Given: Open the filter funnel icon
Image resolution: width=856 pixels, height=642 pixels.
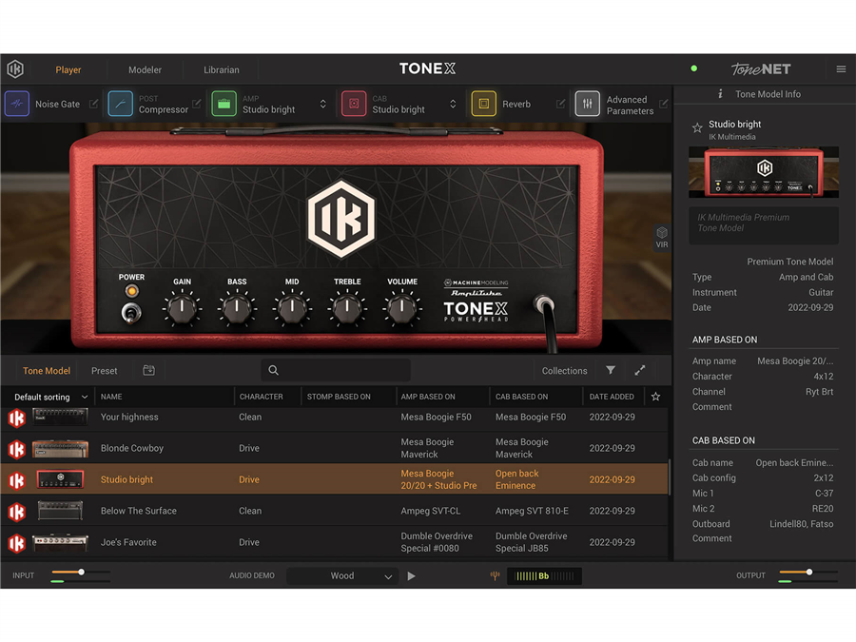Looking at the screenshot, I should [611, 371].
